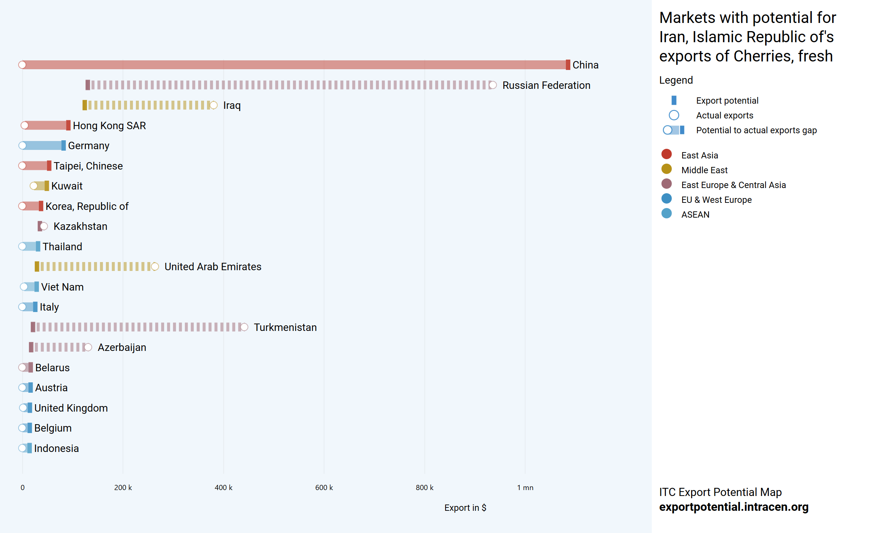Click the Export potential legend icon
Screen dimensions: 874x533
pyautogui.click(x=674, y=100)
